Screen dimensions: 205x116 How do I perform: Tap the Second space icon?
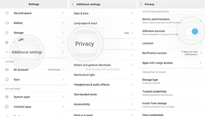pos(7,13)
